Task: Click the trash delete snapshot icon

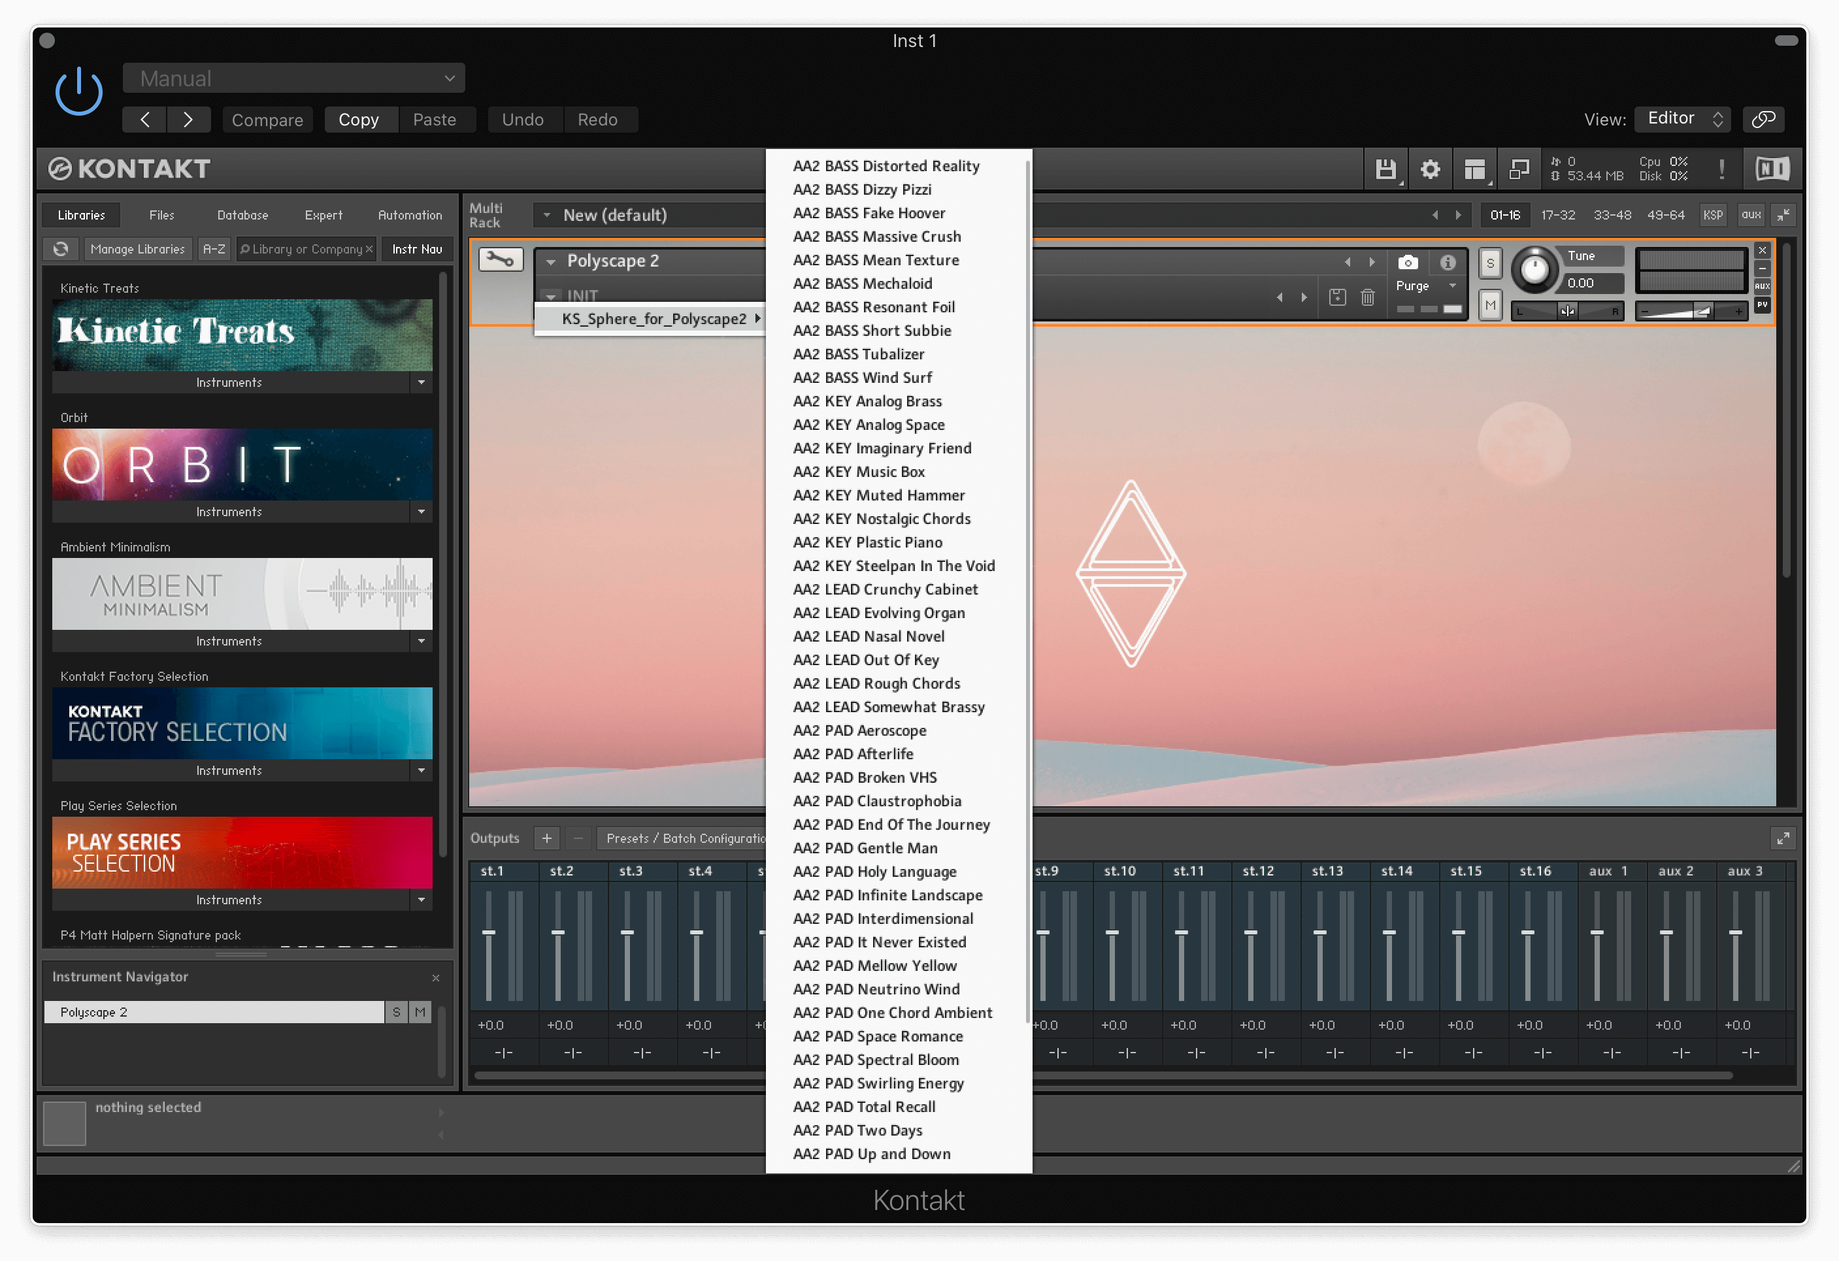Action: pos(1367,297)
